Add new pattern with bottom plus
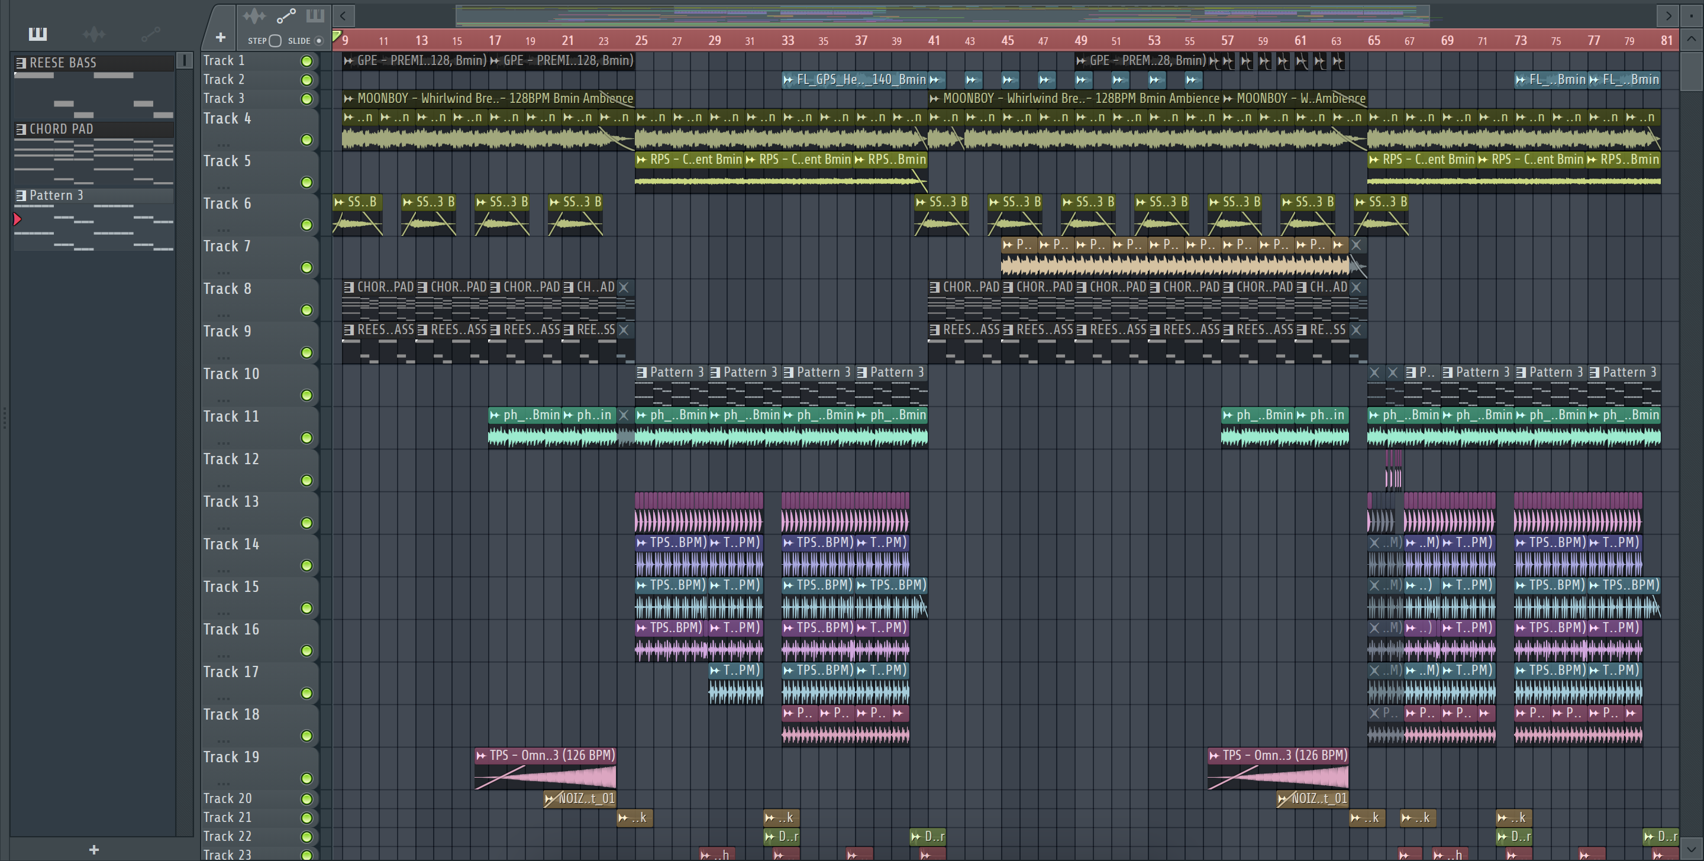 pos(94,849)
